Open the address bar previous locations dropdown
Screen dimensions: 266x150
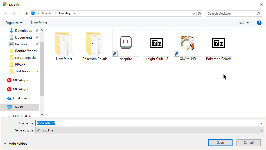194,14
